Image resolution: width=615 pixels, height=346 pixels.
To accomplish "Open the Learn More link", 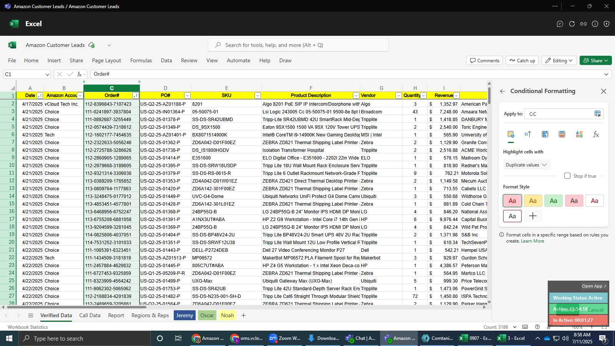I will 532,241.
